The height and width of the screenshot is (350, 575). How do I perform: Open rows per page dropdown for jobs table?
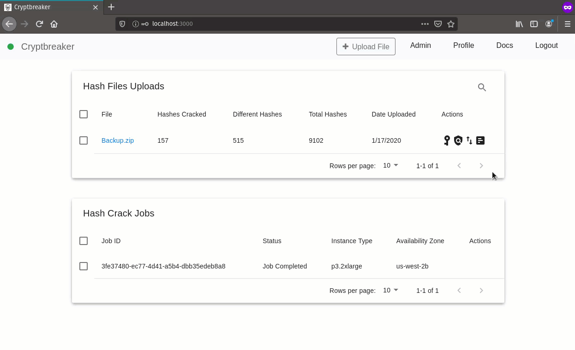coord(390,290)
